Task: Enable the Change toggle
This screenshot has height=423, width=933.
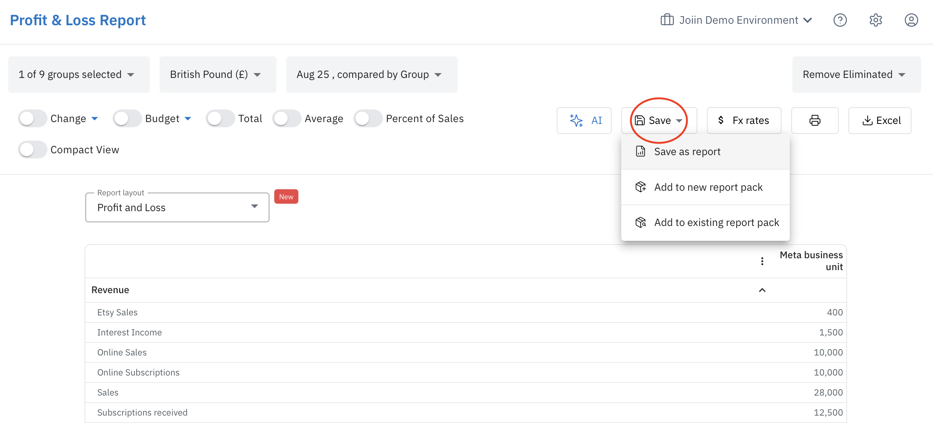Action: coord(32,119)
